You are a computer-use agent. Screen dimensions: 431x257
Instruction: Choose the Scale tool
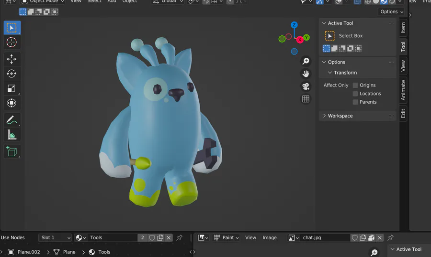12,88
